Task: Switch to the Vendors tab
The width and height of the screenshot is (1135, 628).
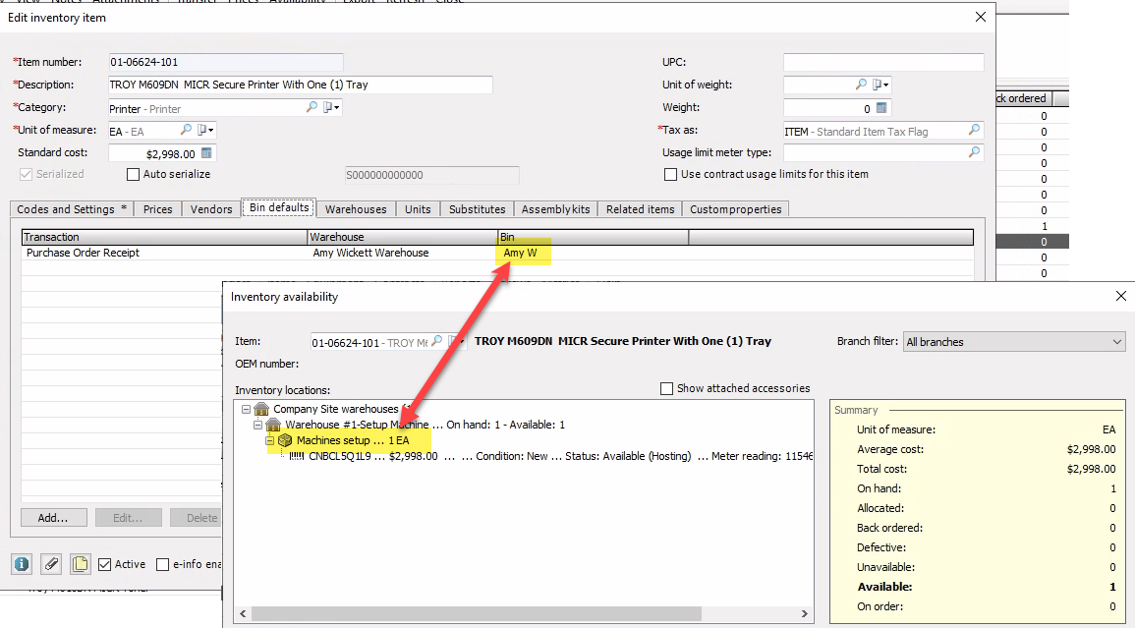Action: coord(211,209)
